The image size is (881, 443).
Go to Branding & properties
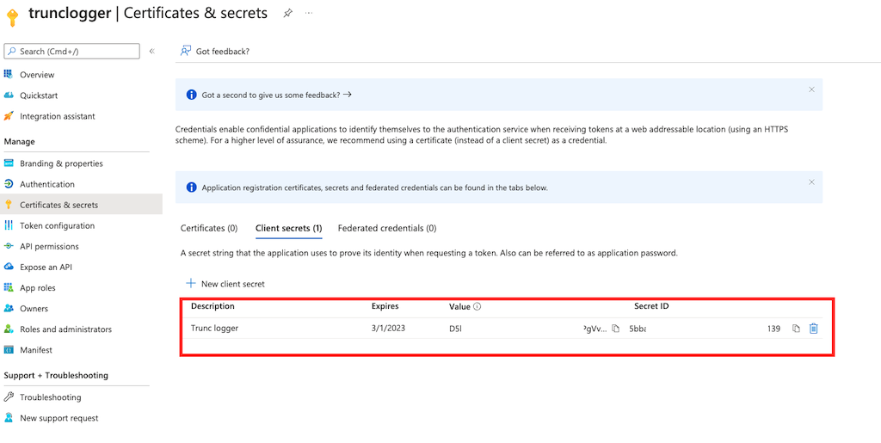pos(61,163)
